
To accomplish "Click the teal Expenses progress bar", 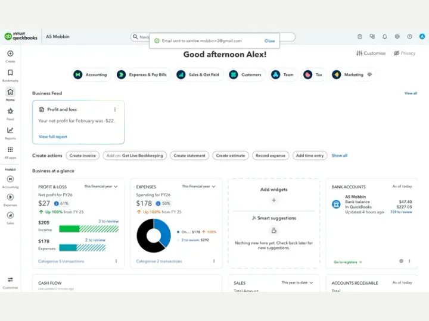I will click(82, 247).
